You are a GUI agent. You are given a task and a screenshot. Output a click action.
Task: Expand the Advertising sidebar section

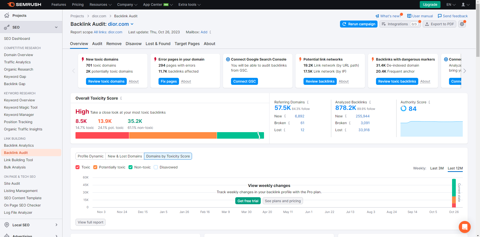pos(56,236)
